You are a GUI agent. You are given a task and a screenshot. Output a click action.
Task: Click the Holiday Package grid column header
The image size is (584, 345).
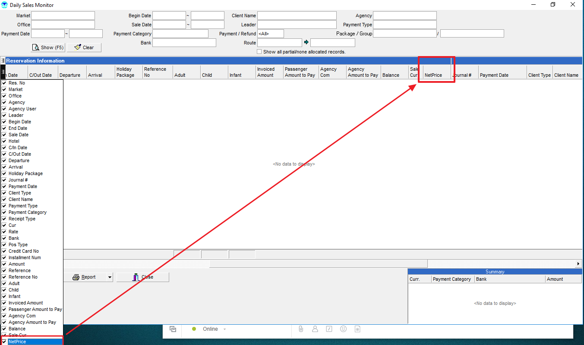click(129, 72)
